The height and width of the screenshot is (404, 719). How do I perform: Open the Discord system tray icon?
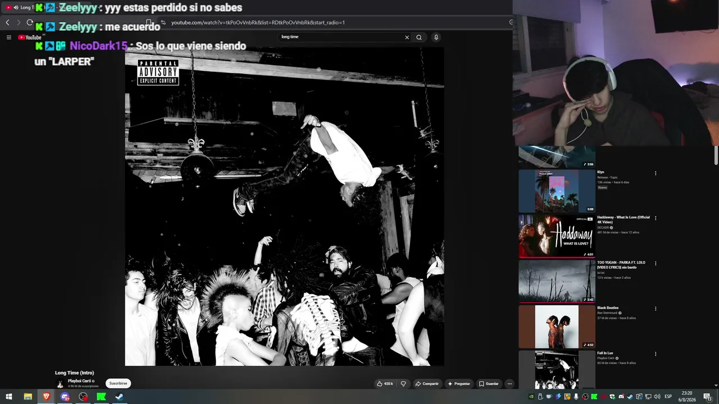621,397
